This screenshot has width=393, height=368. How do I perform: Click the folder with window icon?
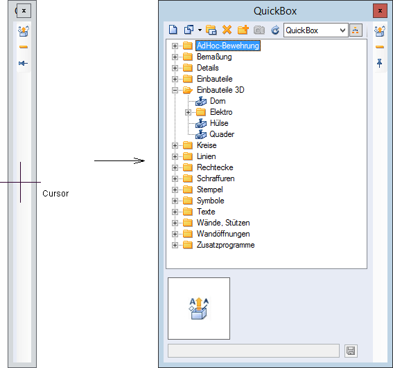coord(211,30)
